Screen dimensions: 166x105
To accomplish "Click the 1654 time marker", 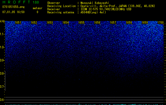I will (65, 23).
